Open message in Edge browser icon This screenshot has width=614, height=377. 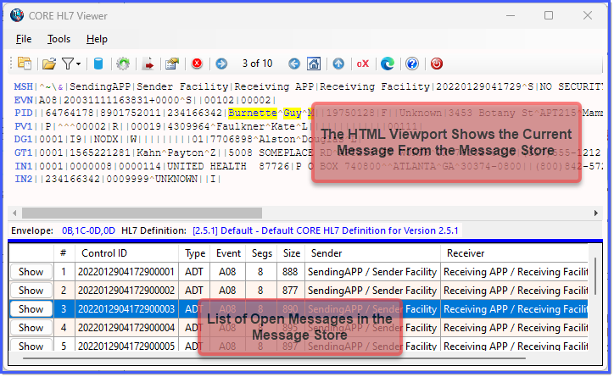[x=388, y=64]
